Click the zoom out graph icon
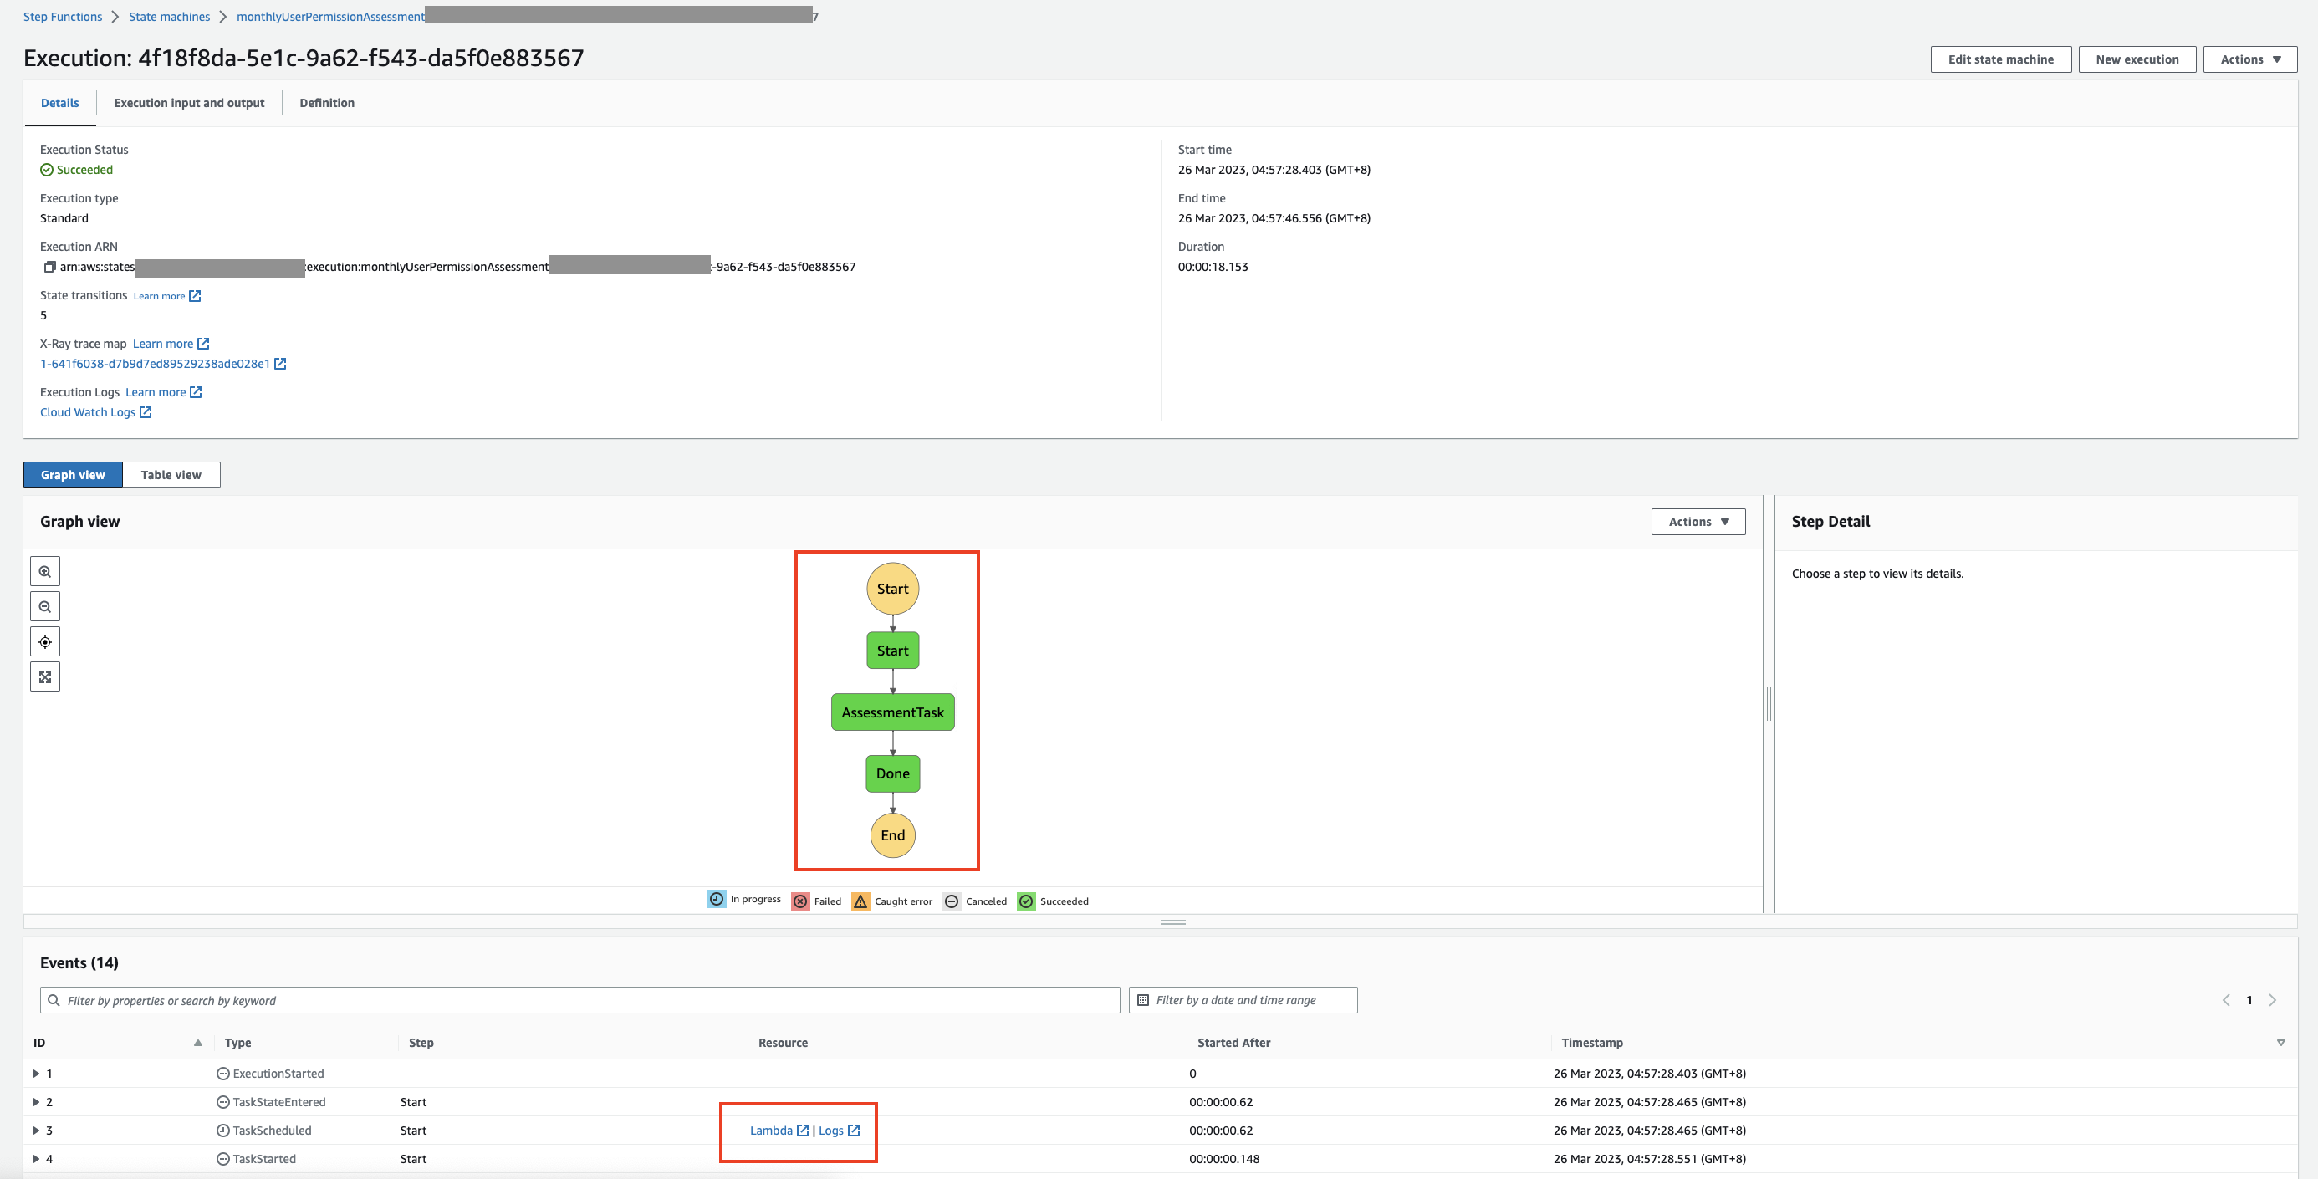The width and height of the screenshot is (2318, 1179). 45,606
